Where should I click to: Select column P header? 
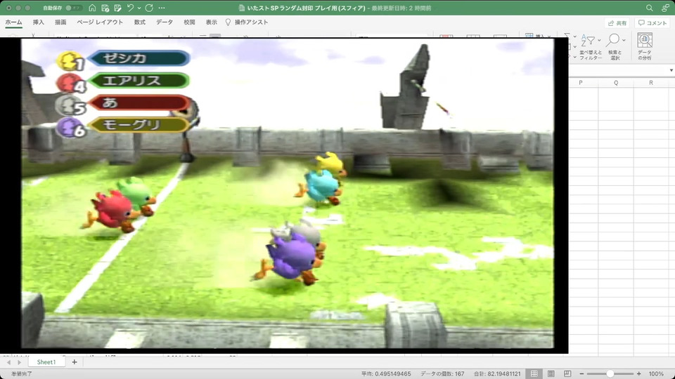(x=581, y=83)
